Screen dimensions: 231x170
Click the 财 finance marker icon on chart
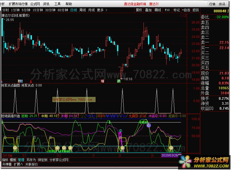[20, 81]
